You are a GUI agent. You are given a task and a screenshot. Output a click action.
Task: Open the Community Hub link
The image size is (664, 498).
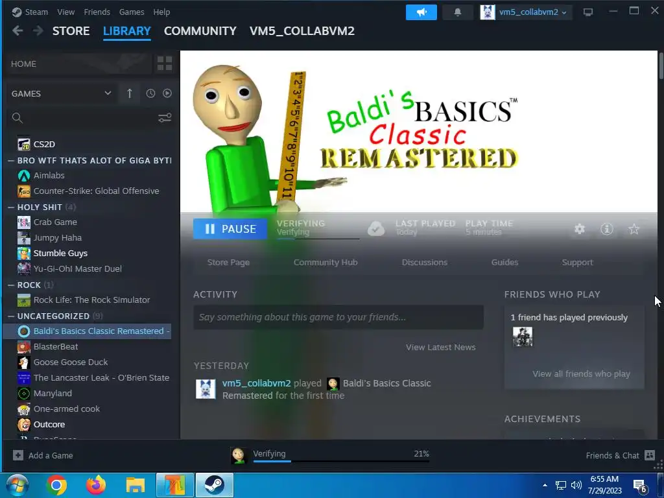pyautogui.click(x=326, y=262)
